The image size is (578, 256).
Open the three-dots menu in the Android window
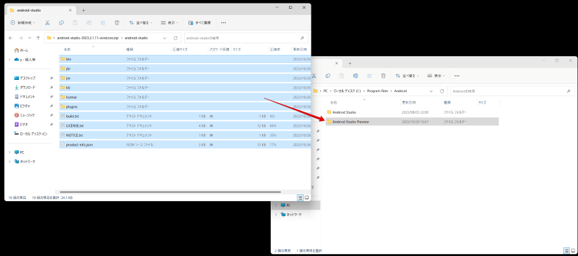pyautogui.click(x=457, y=76)
